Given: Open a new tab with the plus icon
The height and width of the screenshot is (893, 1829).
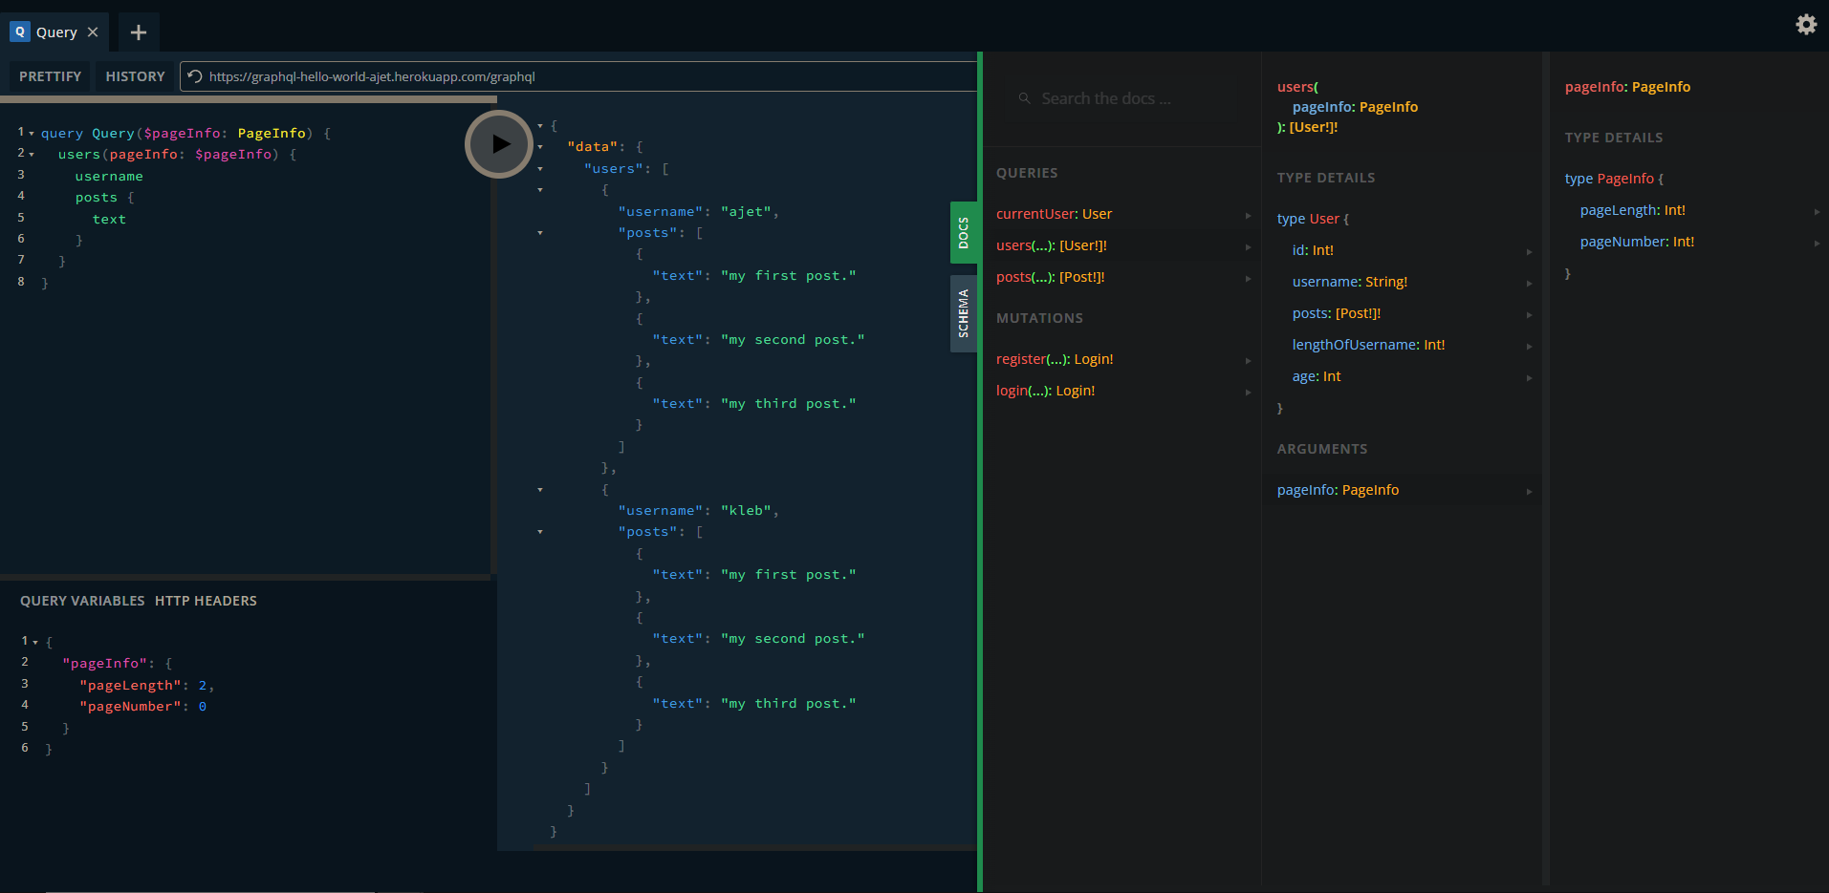Looking at the screenshot, I should [137, 32].
